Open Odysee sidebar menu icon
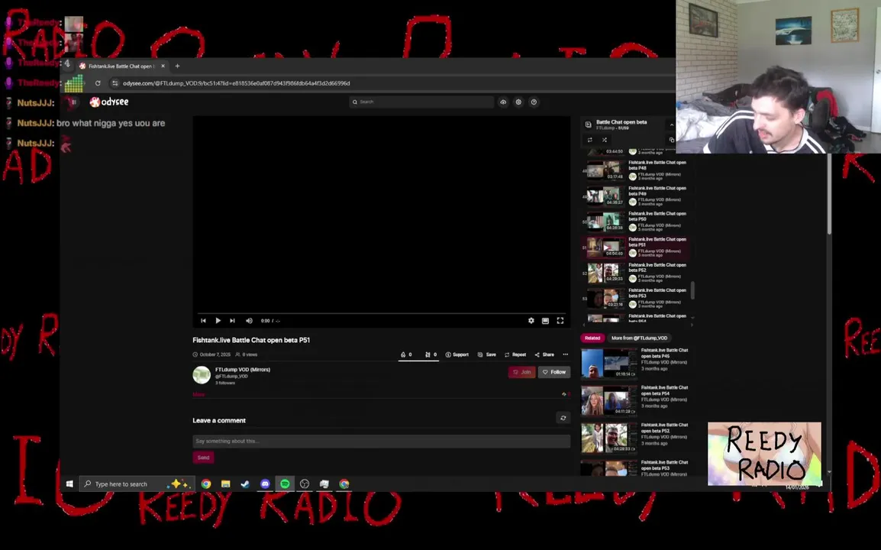 73,102
